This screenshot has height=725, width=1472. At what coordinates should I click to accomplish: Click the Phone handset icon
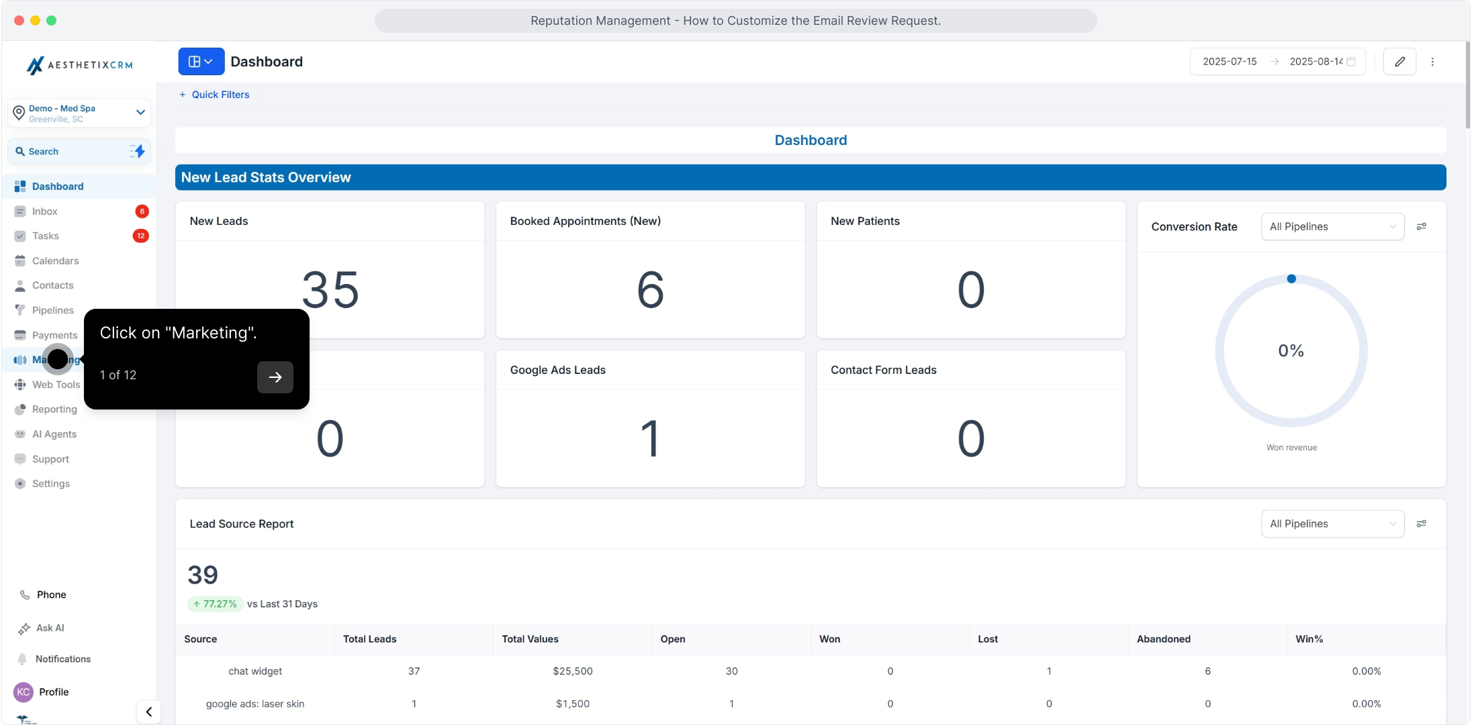pyautogui.click(x=25, y=595)
